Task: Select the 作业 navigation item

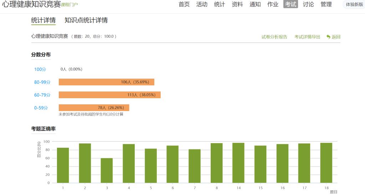Action: tap(273, 4)
